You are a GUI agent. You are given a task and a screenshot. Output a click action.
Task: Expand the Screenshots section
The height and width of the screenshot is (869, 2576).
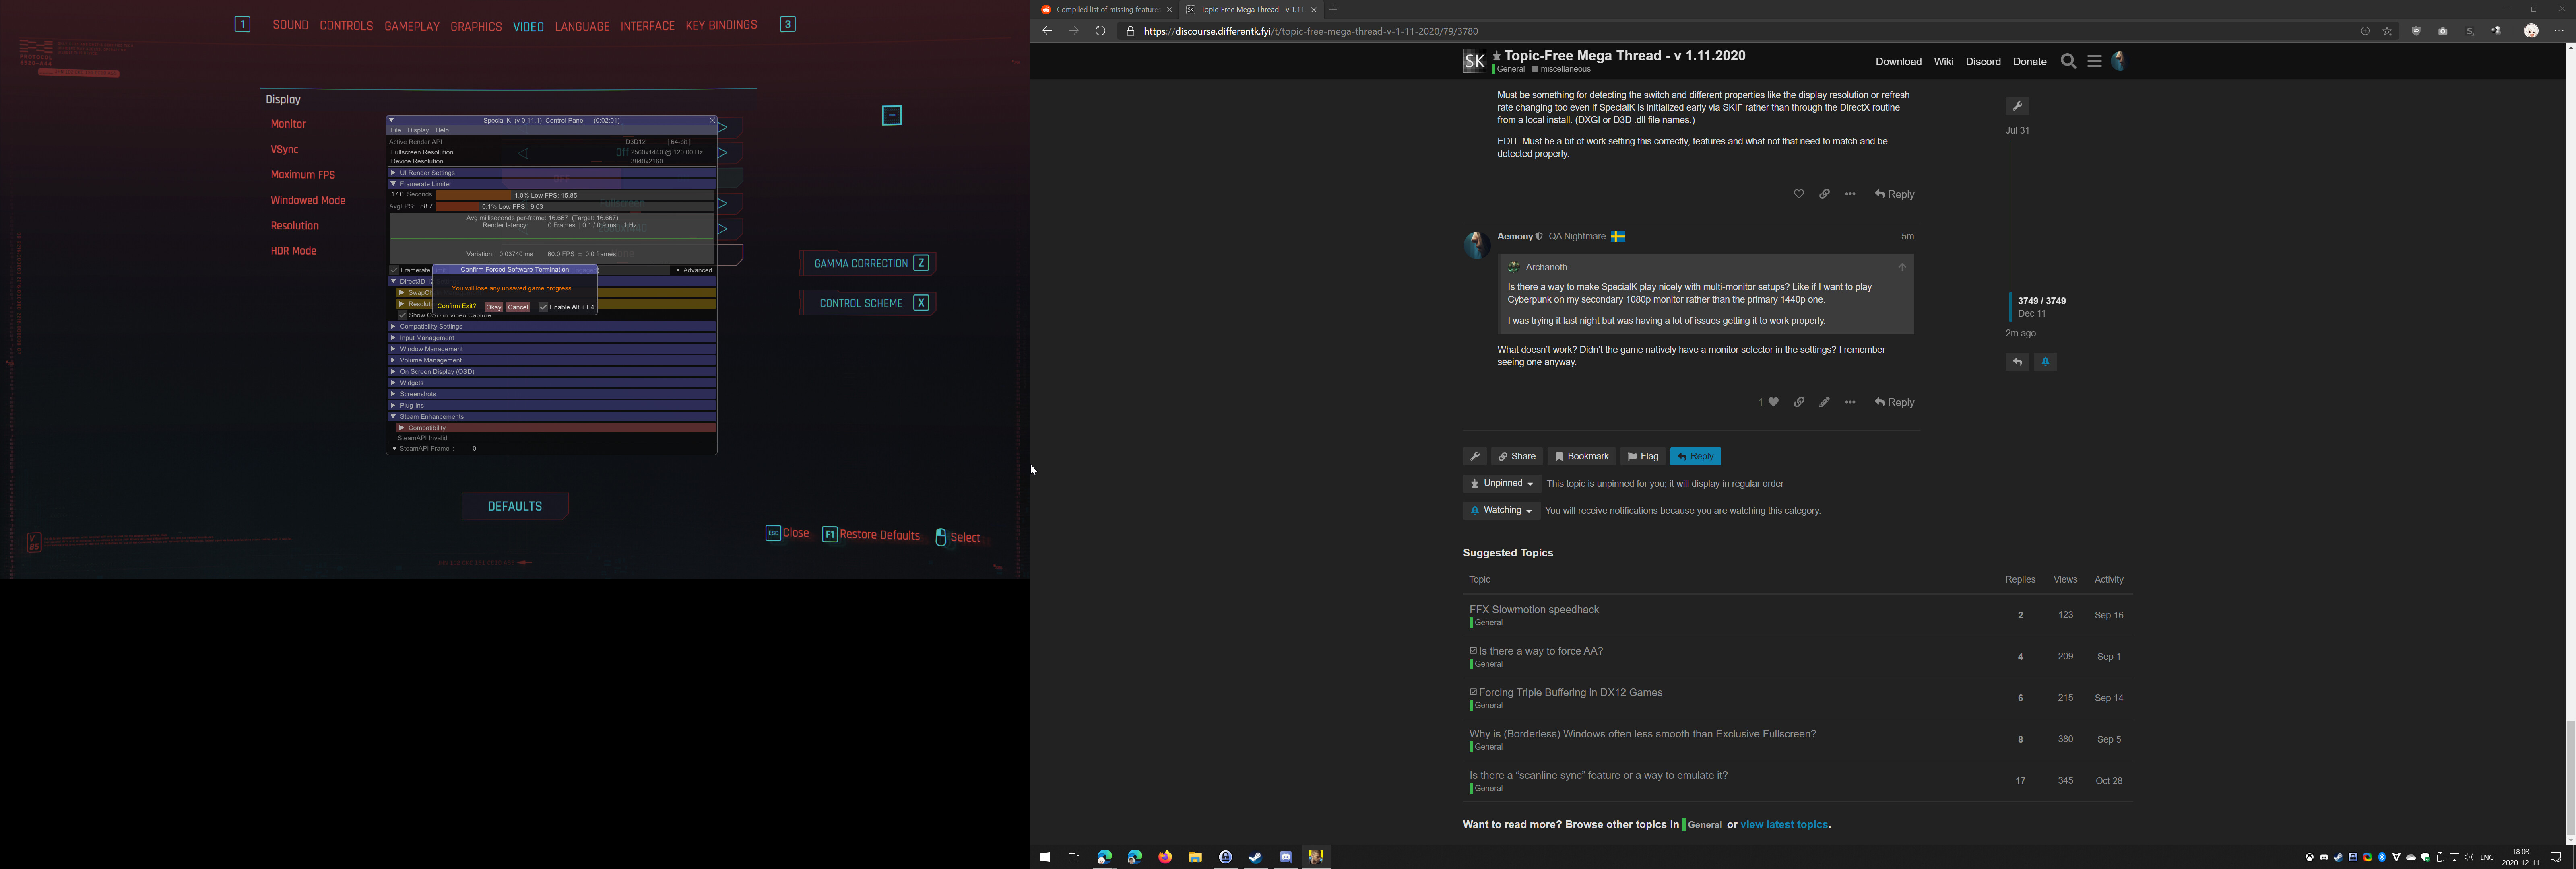551,394
